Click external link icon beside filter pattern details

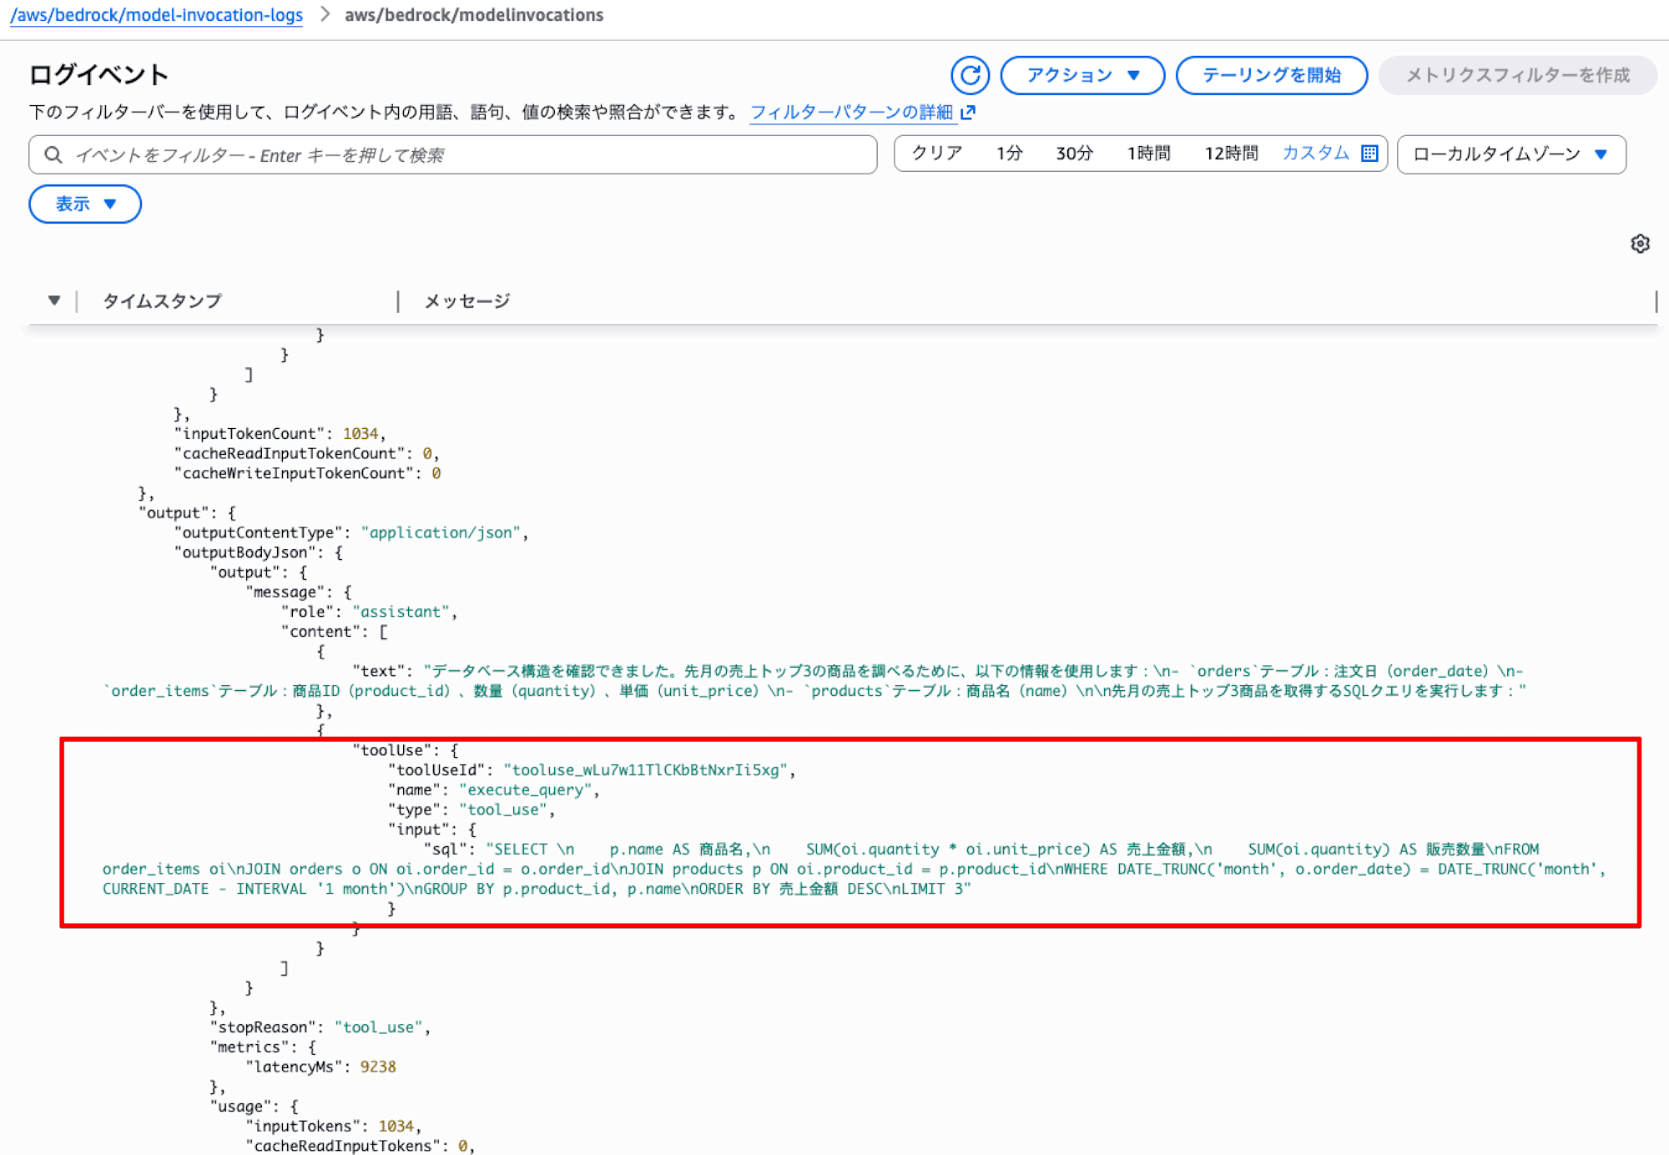(969, 112)
